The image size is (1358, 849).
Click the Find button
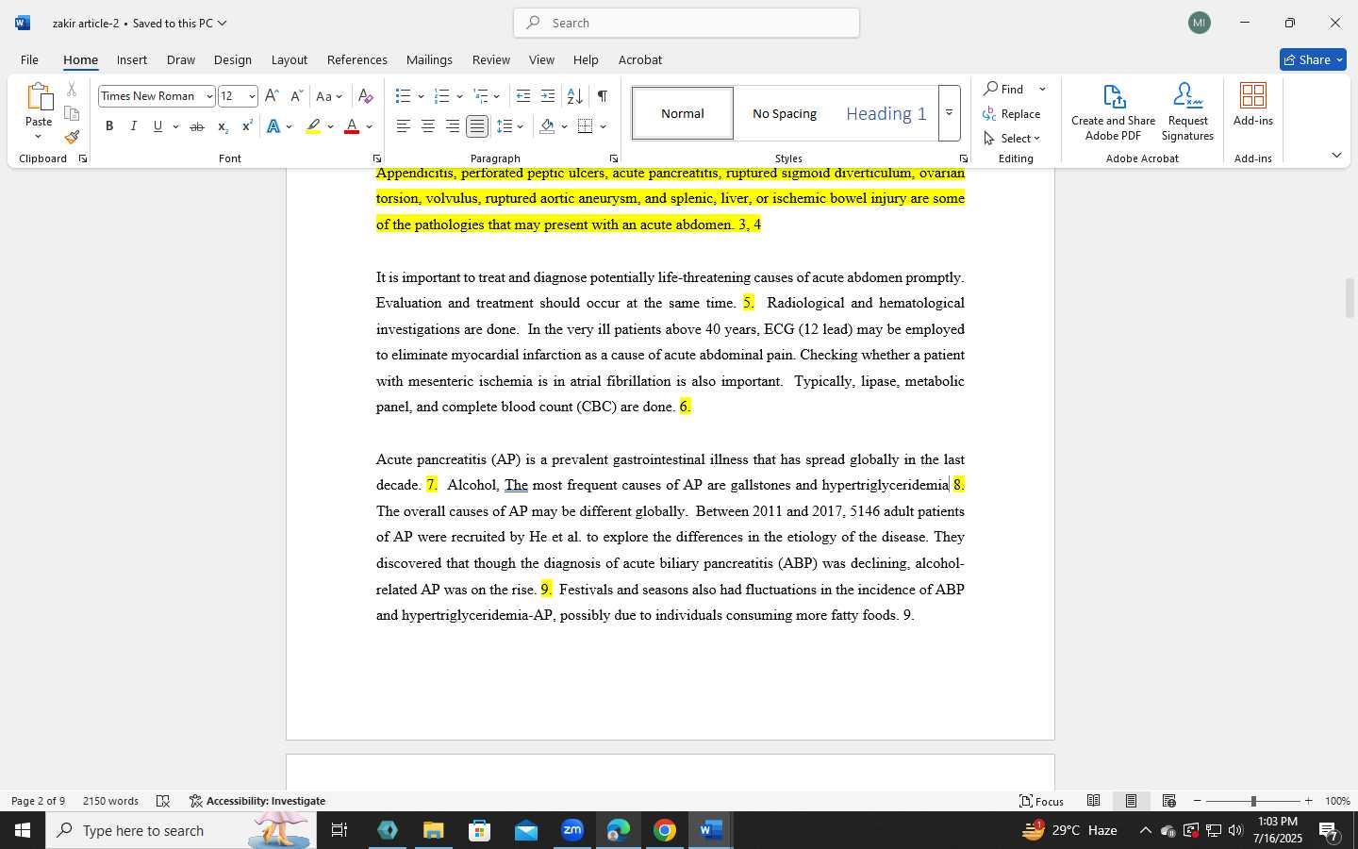pyautogui.click(x=1004, y=89)
